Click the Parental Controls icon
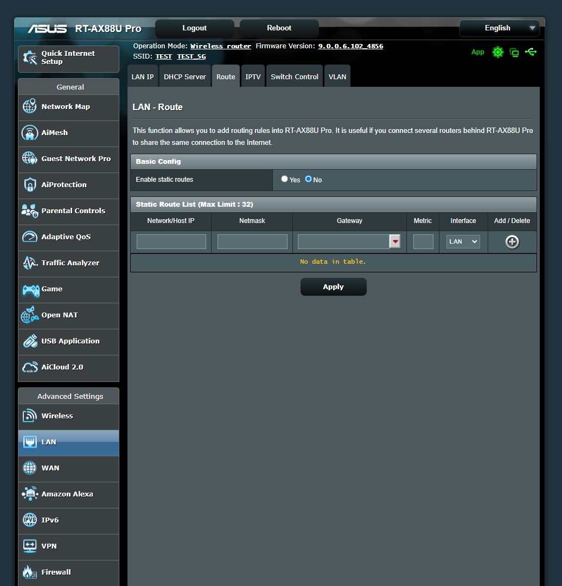The height and width of the screenshot is (586, 562). coord(29,211)
